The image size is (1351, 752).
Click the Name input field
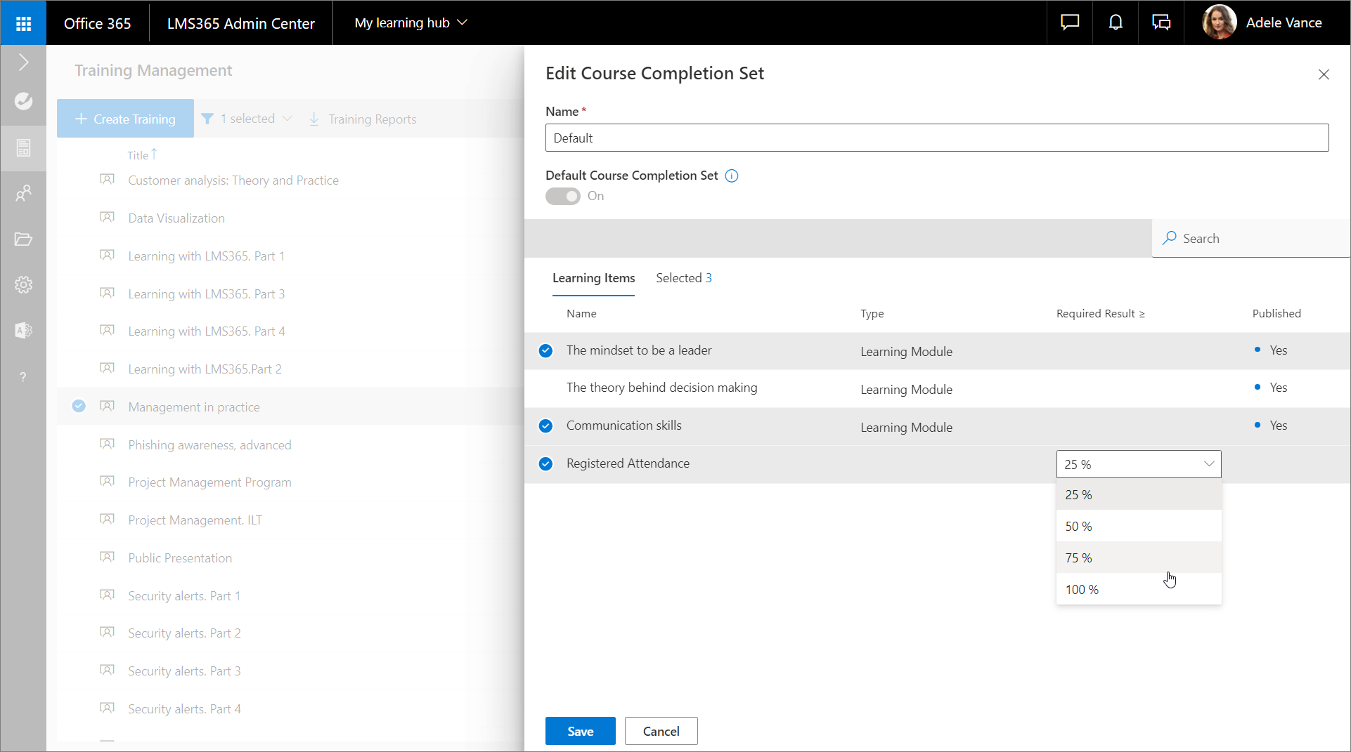point(936,138)
